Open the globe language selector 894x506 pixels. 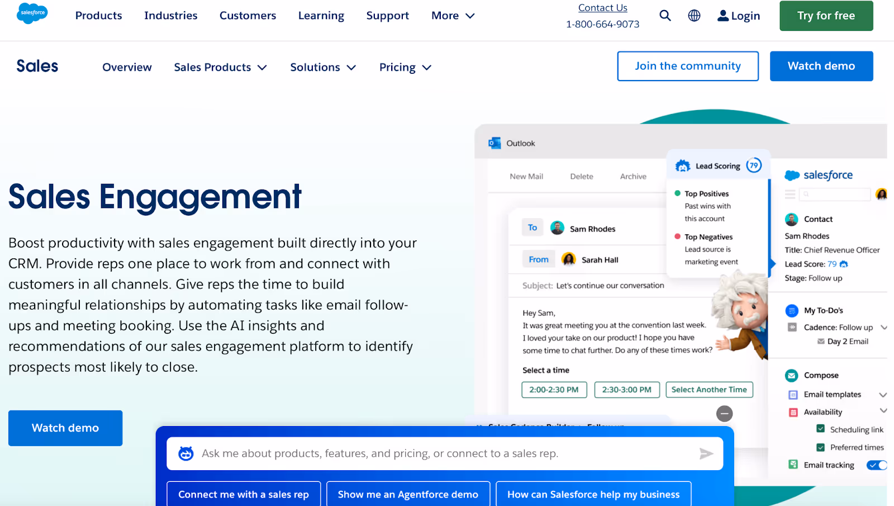694,16
